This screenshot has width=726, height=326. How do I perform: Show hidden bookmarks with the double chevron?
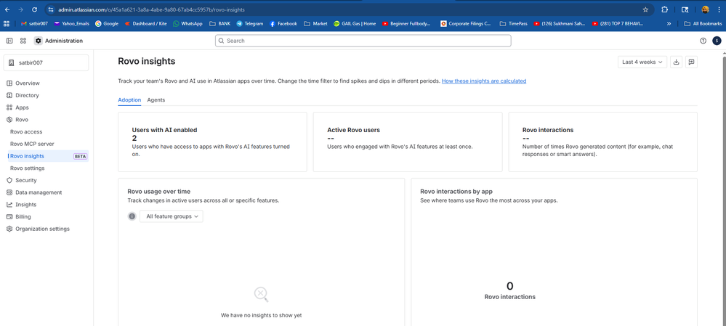pos(669,23)
